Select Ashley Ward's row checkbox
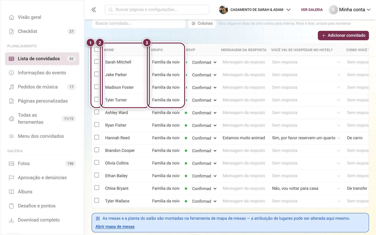Viewport: 376px width, 235px height. (97, 112)
